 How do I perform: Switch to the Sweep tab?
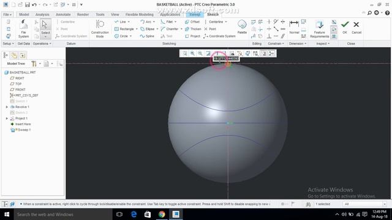195,15
